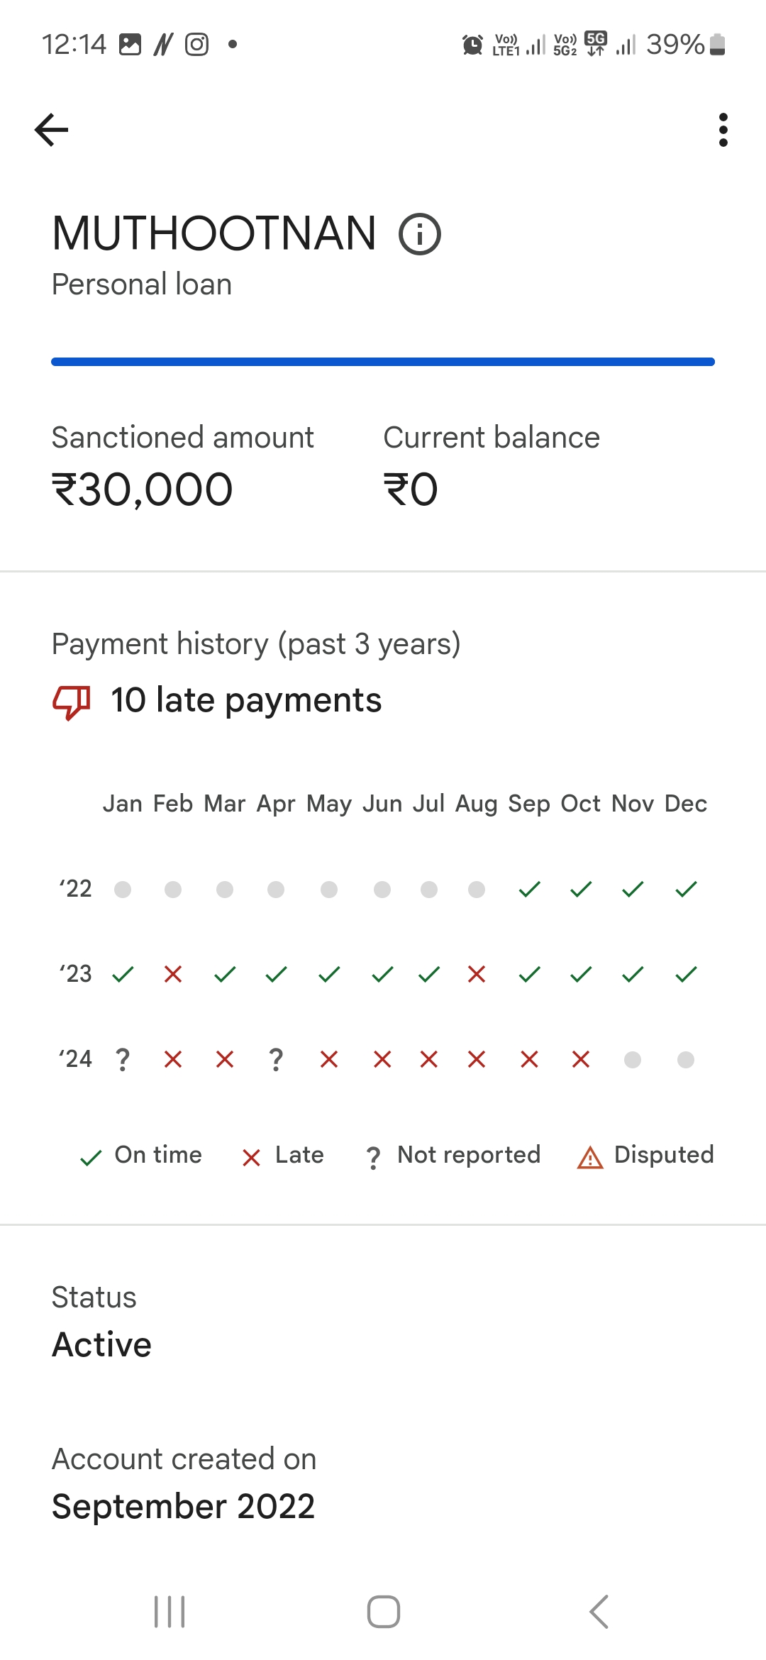Open the three-dot overflow menu
Image resolution: width=766 pixels, height=1660 pixels.
pyautogui.click(x=723, y=130)
